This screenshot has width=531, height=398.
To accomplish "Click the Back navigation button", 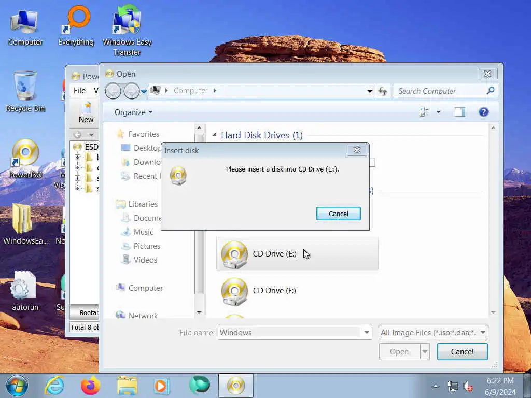I will pyautogui.click(x=113, y=91).
